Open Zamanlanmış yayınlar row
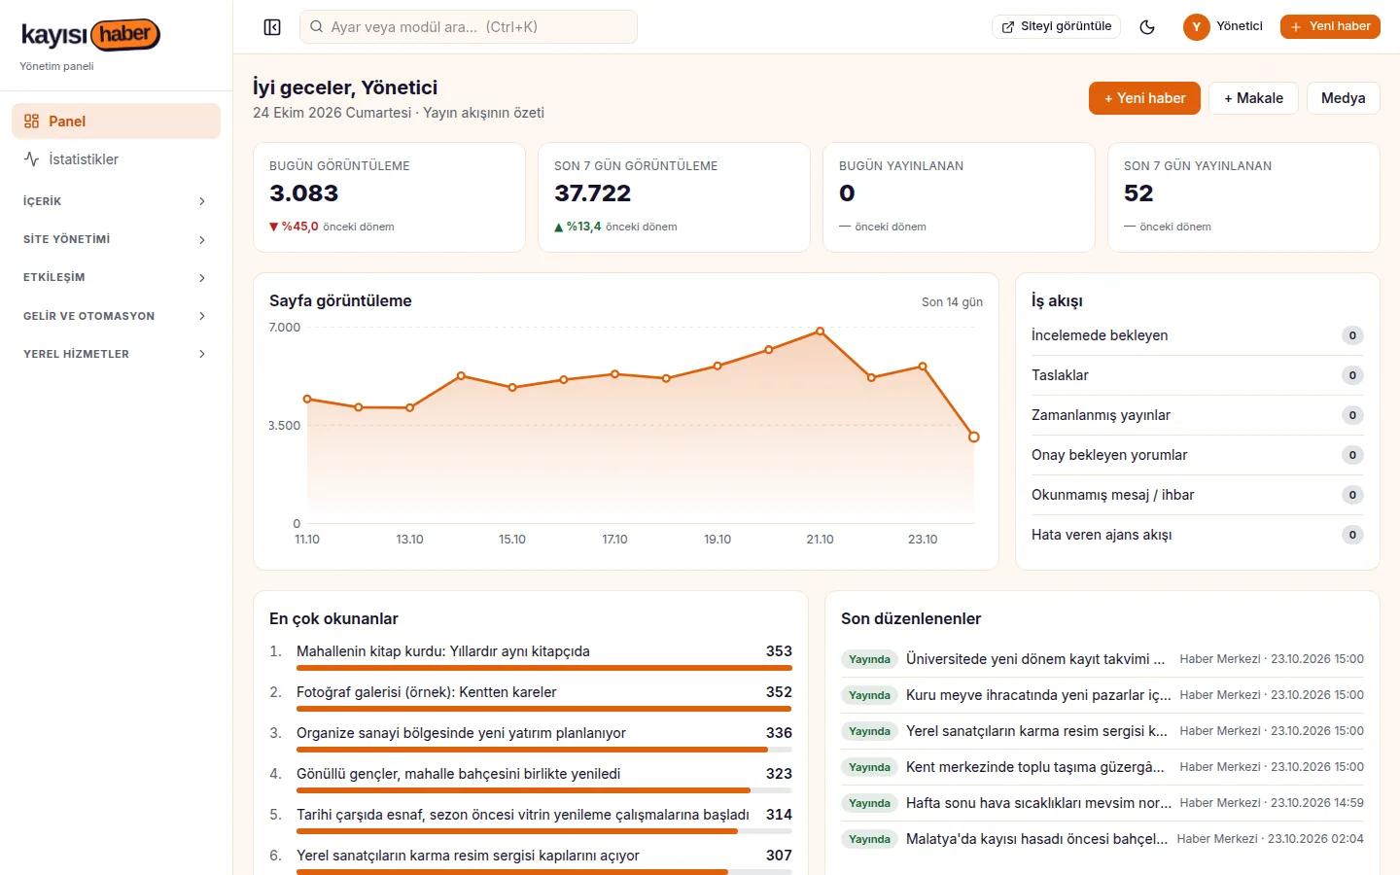This screenshot has height=875, width=1400. coord(1198,415)
